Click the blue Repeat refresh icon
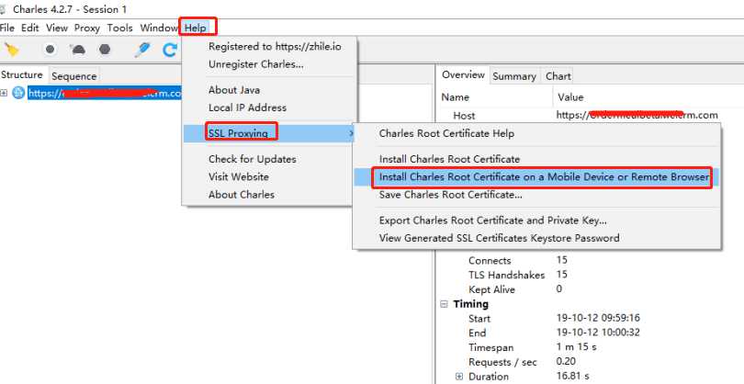 pyautogui.click(x=169, y=50)
